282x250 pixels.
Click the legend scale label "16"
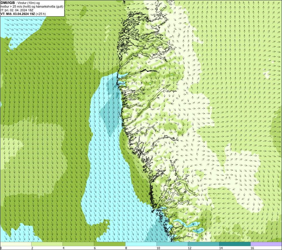[252, 248]
